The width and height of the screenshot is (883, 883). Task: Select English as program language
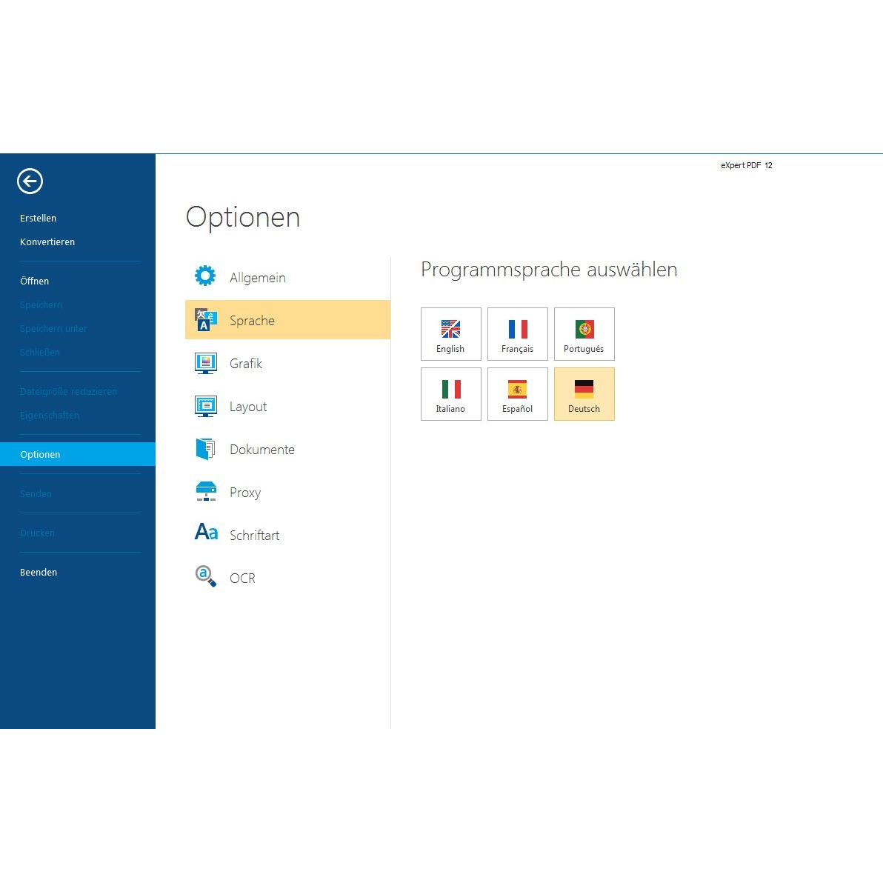click(450, 334)
